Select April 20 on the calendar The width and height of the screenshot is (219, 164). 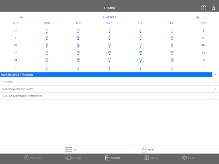coord(109,53)
